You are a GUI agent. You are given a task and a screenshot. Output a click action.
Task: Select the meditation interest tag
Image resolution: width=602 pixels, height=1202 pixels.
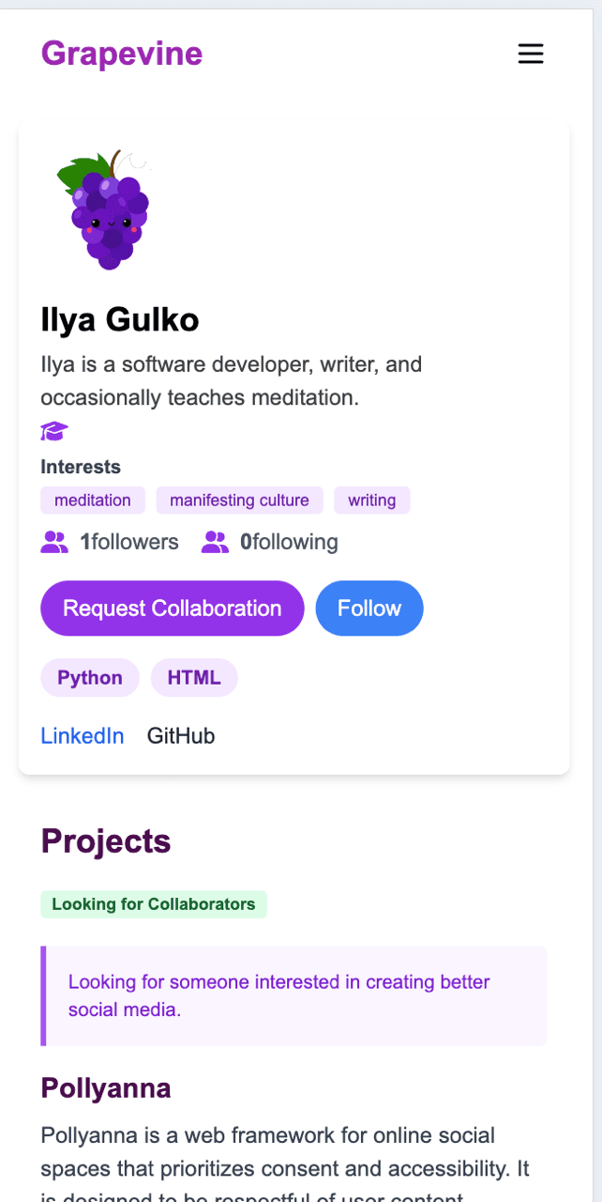point(93,501)
